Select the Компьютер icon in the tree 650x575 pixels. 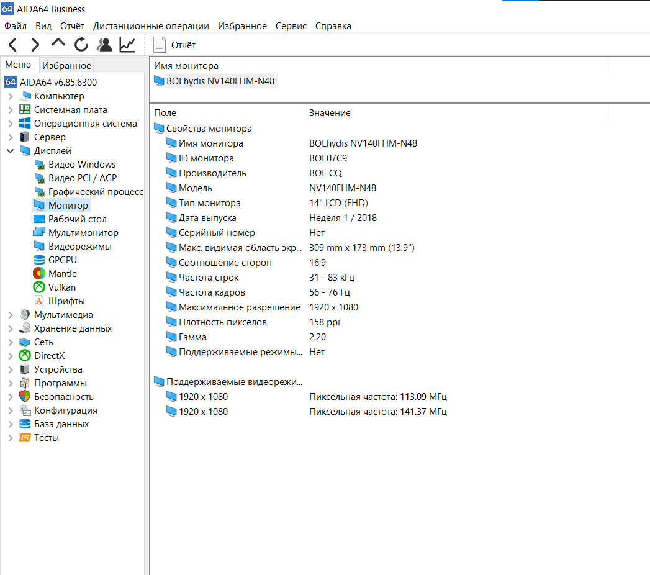click(x=25, y=96)
